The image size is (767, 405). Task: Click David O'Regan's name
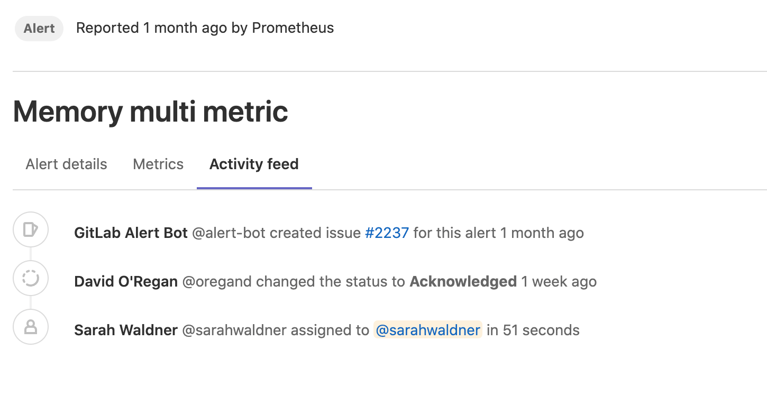coord(125,281)
